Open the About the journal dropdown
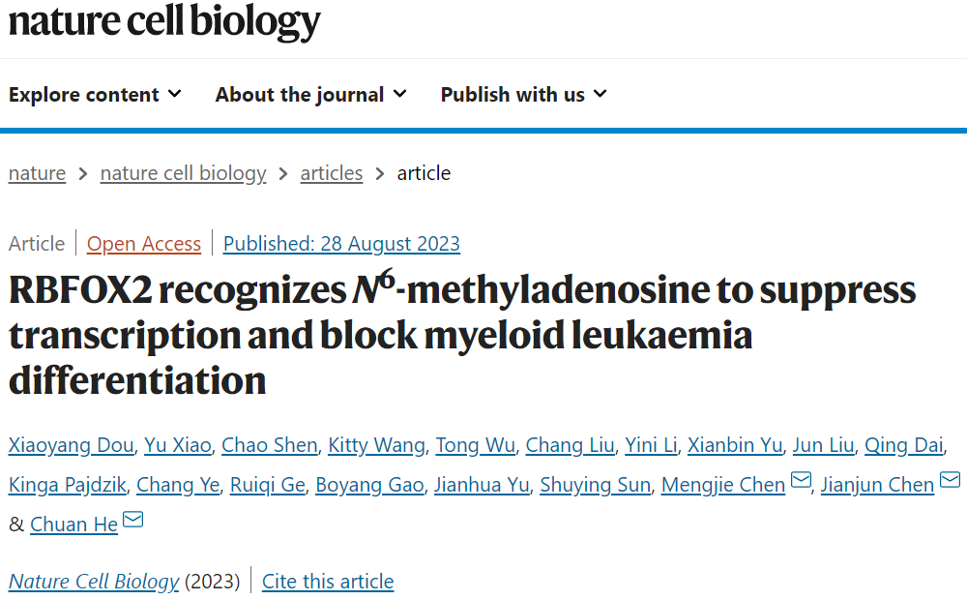 310,95
